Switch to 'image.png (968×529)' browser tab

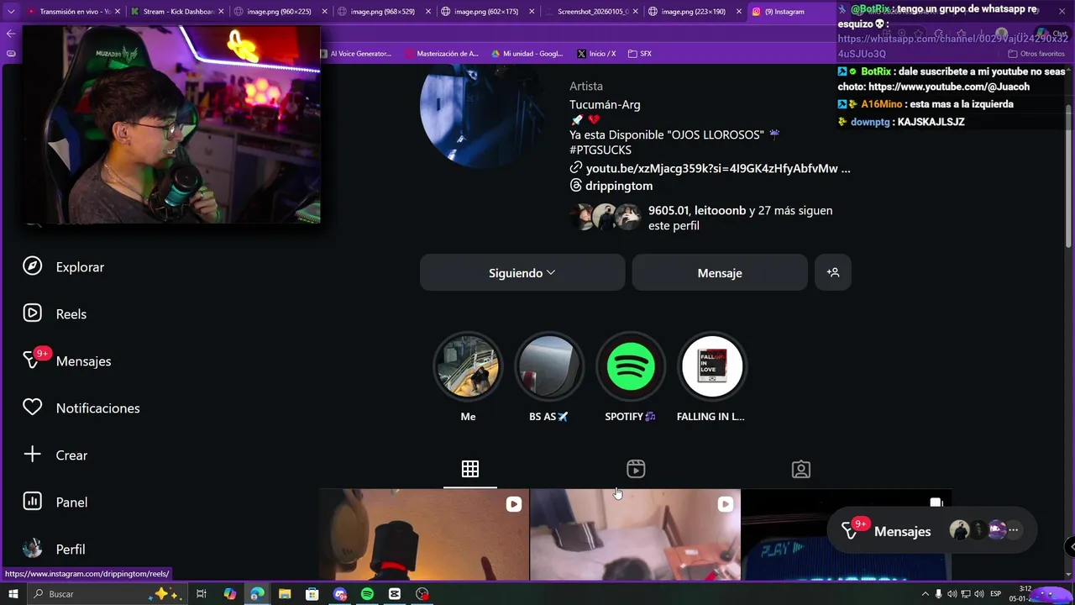pos(385,12)
